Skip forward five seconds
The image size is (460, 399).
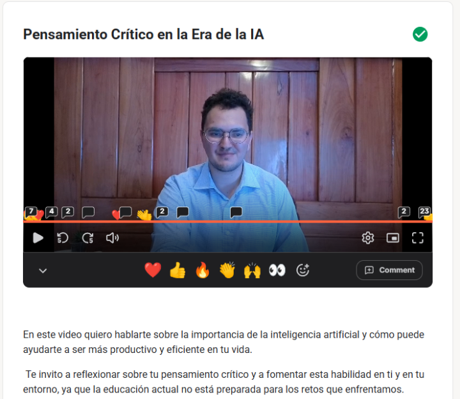click(88, 238)
